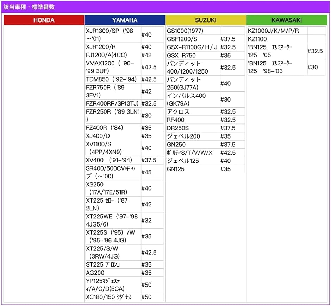Click the RF400 cell
This screenshot has width=331, height=306.
(193, 120)
